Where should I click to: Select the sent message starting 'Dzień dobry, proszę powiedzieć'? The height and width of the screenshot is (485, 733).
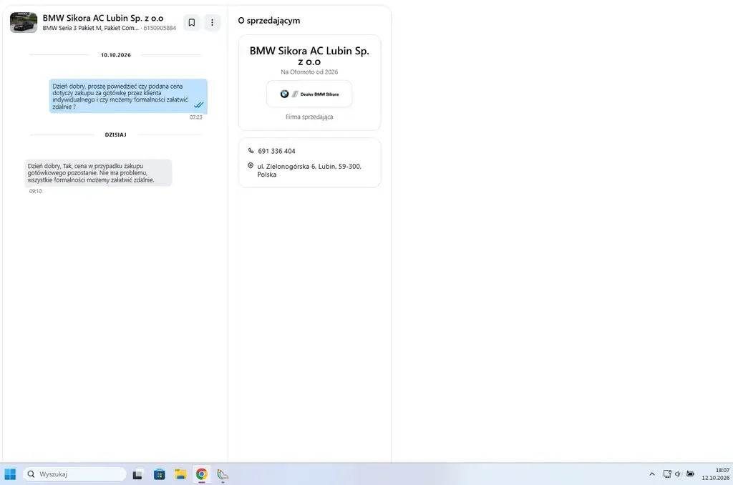click(129, 97)
